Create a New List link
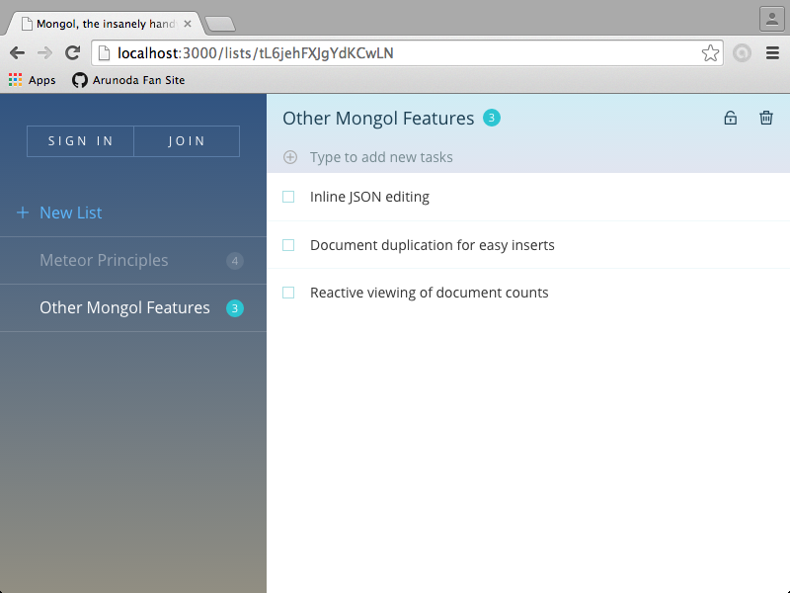This screenshot has width=790, height=593. pyautogui.click(x=70, y=212)
